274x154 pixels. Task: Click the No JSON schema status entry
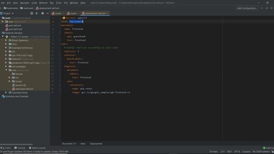tap(261, 151)
